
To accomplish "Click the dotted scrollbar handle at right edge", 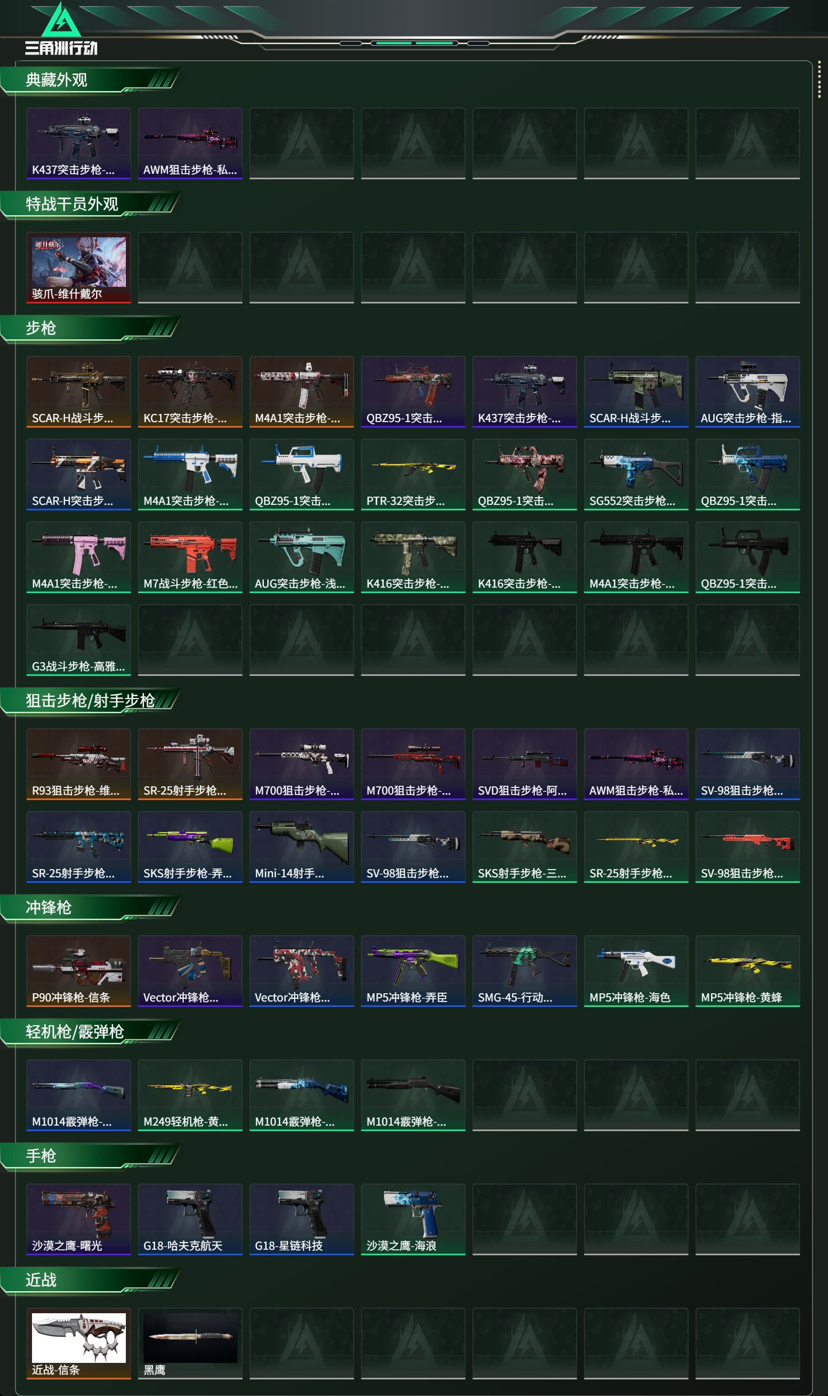I will coord(819,80).
